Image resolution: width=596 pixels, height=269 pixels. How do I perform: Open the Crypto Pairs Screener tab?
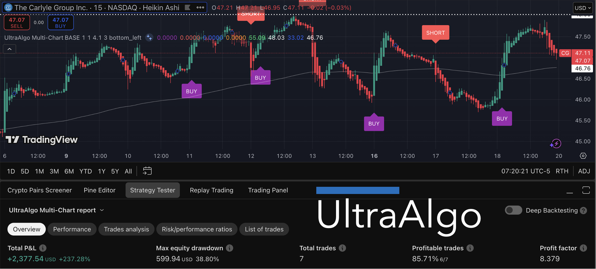click(40, 190)
